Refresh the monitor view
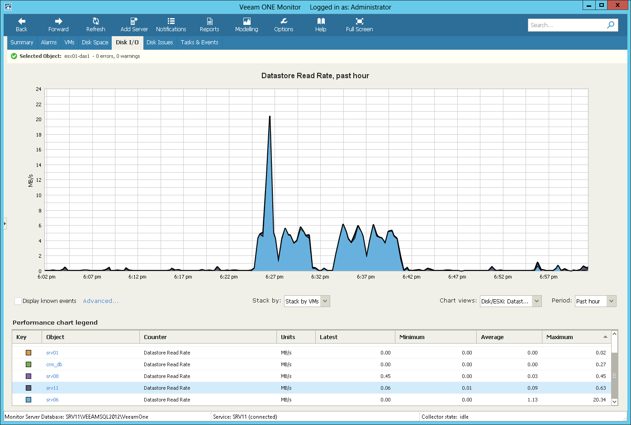 click(95, 25)
